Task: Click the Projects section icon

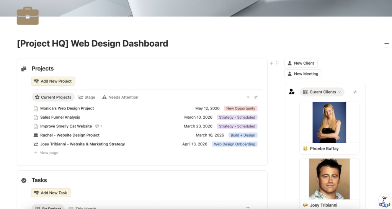Action: [24, 69]
